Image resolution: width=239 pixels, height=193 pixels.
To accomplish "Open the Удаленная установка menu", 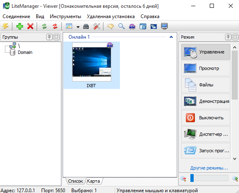I will point(111,16).
